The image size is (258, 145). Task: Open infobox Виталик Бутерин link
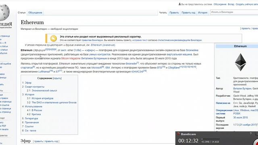[242, 89]
